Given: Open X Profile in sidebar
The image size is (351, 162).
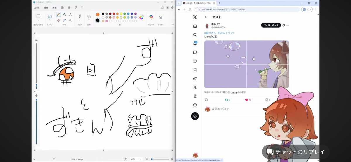Looking at the screenshot, I should 195,96.
